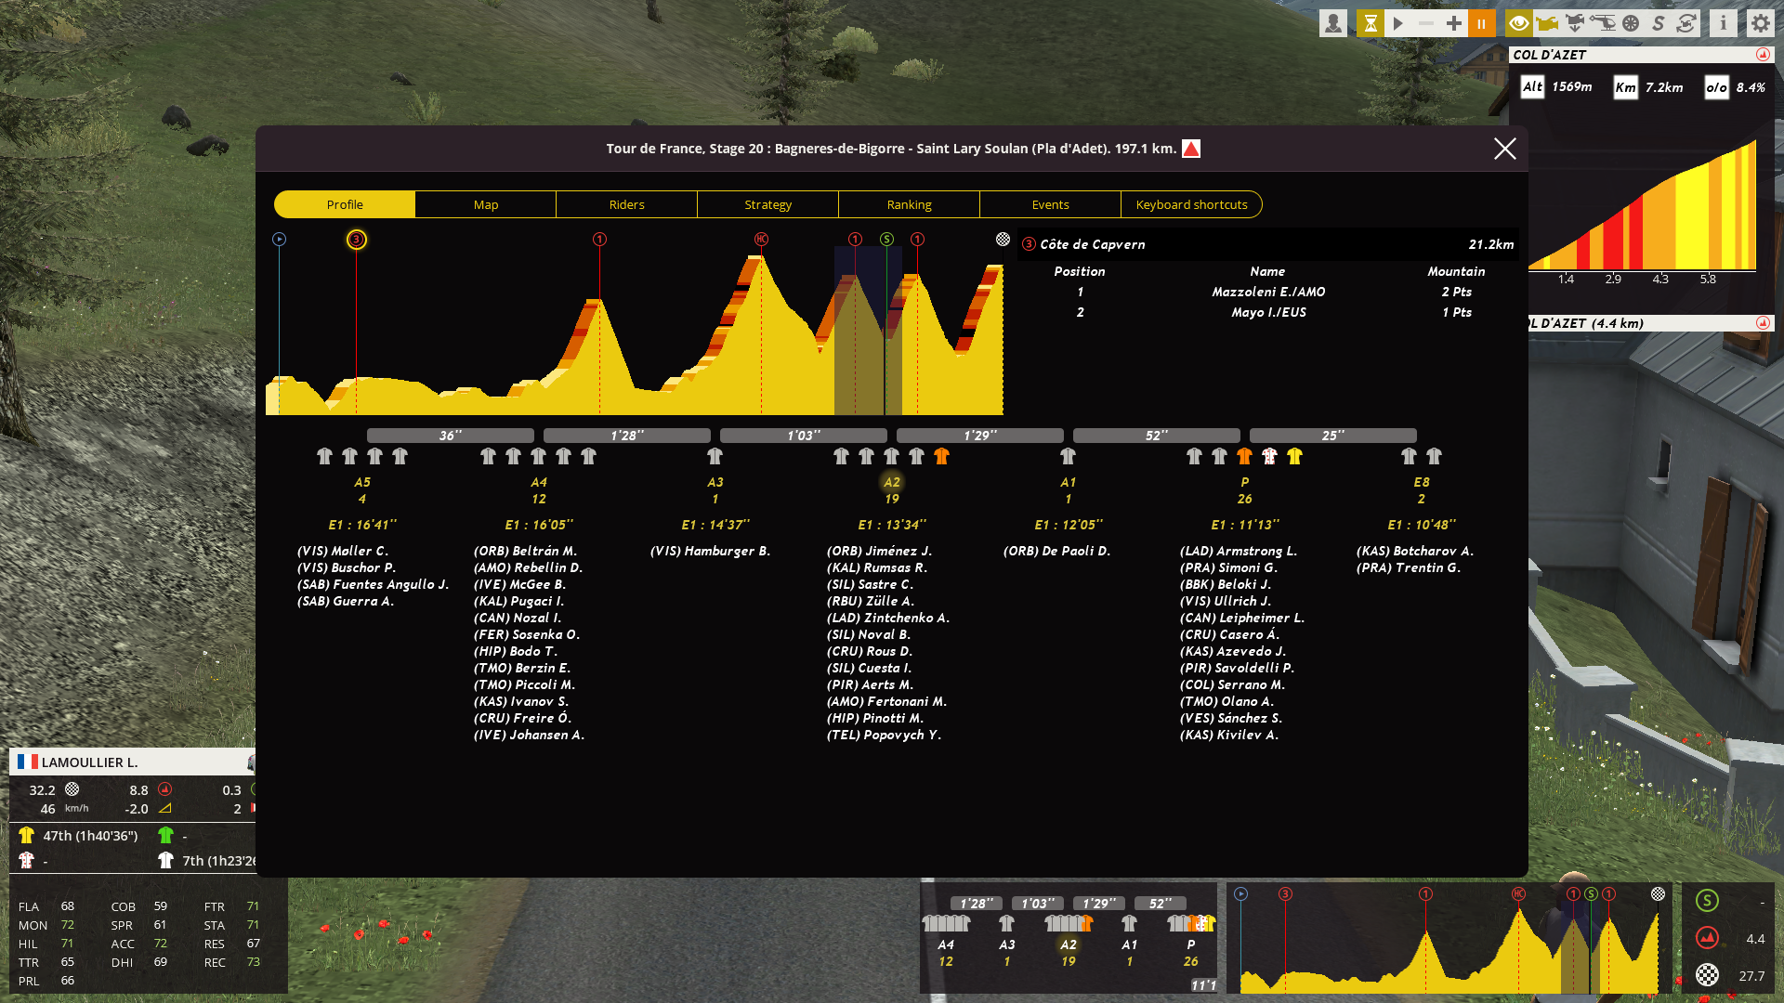The width and height of the screenshot is (1784, 1003).
Task: Select rider Jiménez J. in group A2
Action: [x=879, y=551]
